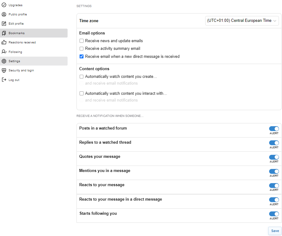Open Bookmarks from the sidebar menu
This screenshot has width=282, height=236.
click(x=17, y=33)
